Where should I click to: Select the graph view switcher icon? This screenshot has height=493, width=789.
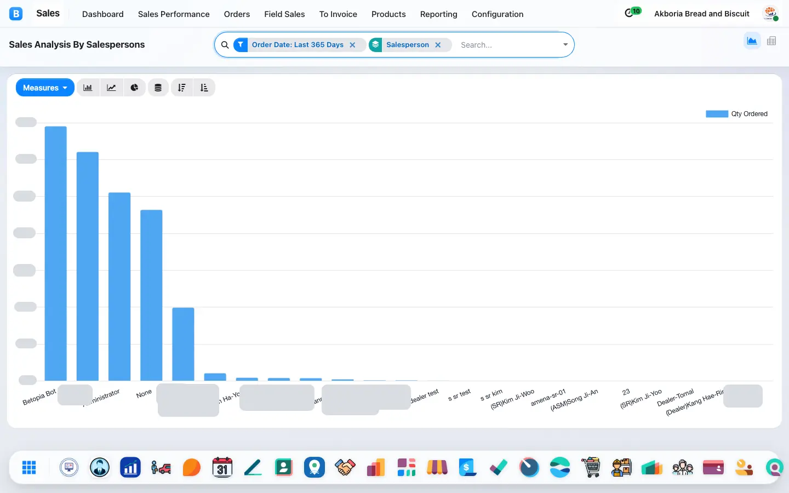[x=752, y=41]
